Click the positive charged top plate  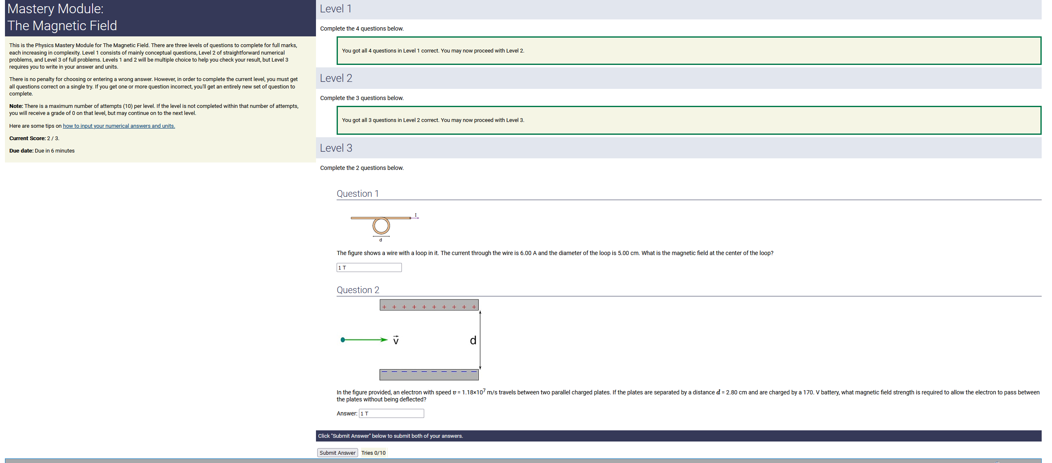(429, 305)
